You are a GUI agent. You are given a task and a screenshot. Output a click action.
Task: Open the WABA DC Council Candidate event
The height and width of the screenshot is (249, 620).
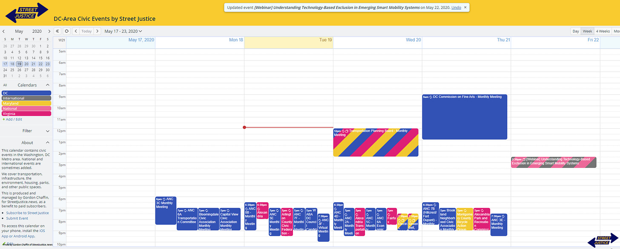pos(311,219)
